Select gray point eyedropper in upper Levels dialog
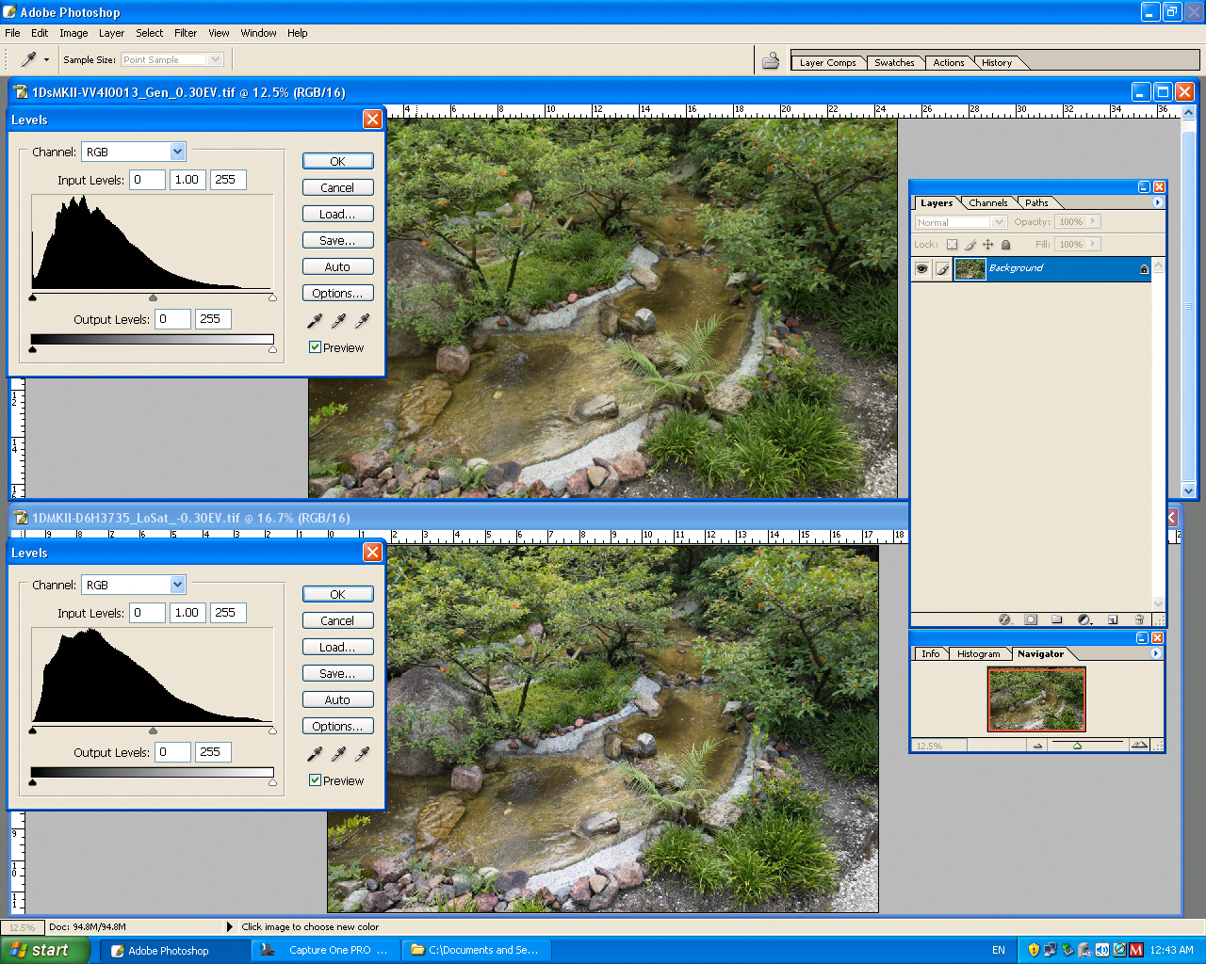The image size is (1206, 964). 338,321
